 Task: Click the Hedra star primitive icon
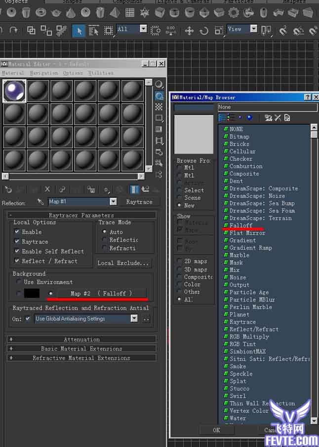point(145,13)
